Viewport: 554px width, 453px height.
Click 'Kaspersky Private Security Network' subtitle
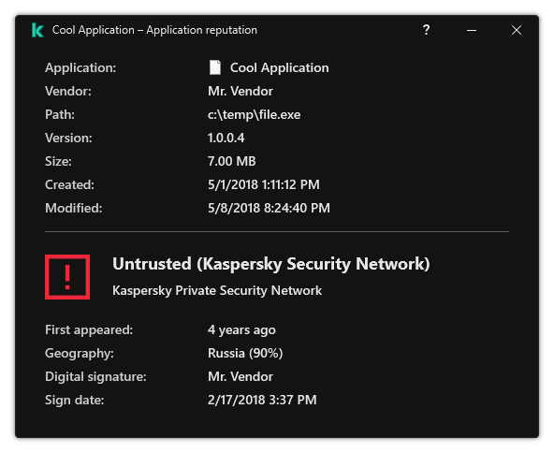click(x=217, y=290)
